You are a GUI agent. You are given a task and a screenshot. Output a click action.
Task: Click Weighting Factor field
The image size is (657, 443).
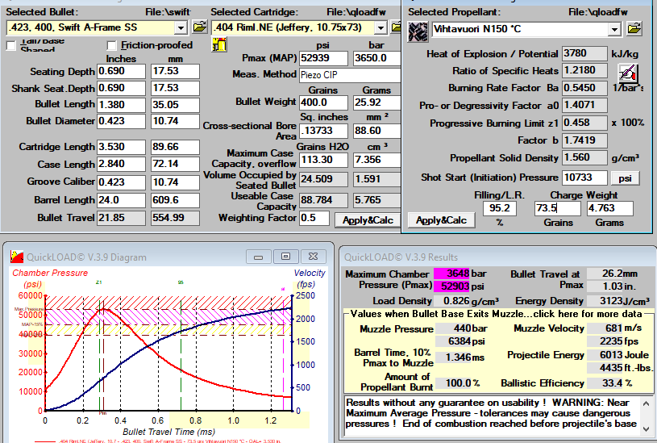coord(314,218)
